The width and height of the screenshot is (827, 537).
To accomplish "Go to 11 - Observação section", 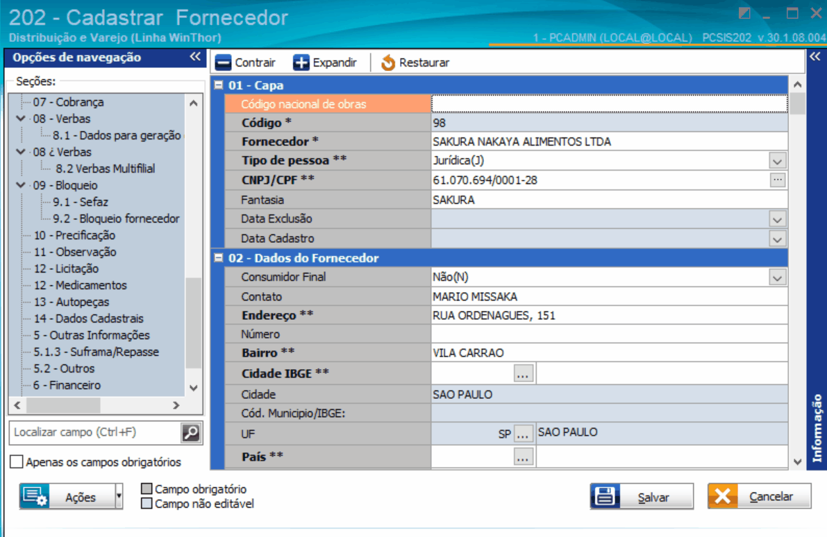I will click(x=75, y=252).
